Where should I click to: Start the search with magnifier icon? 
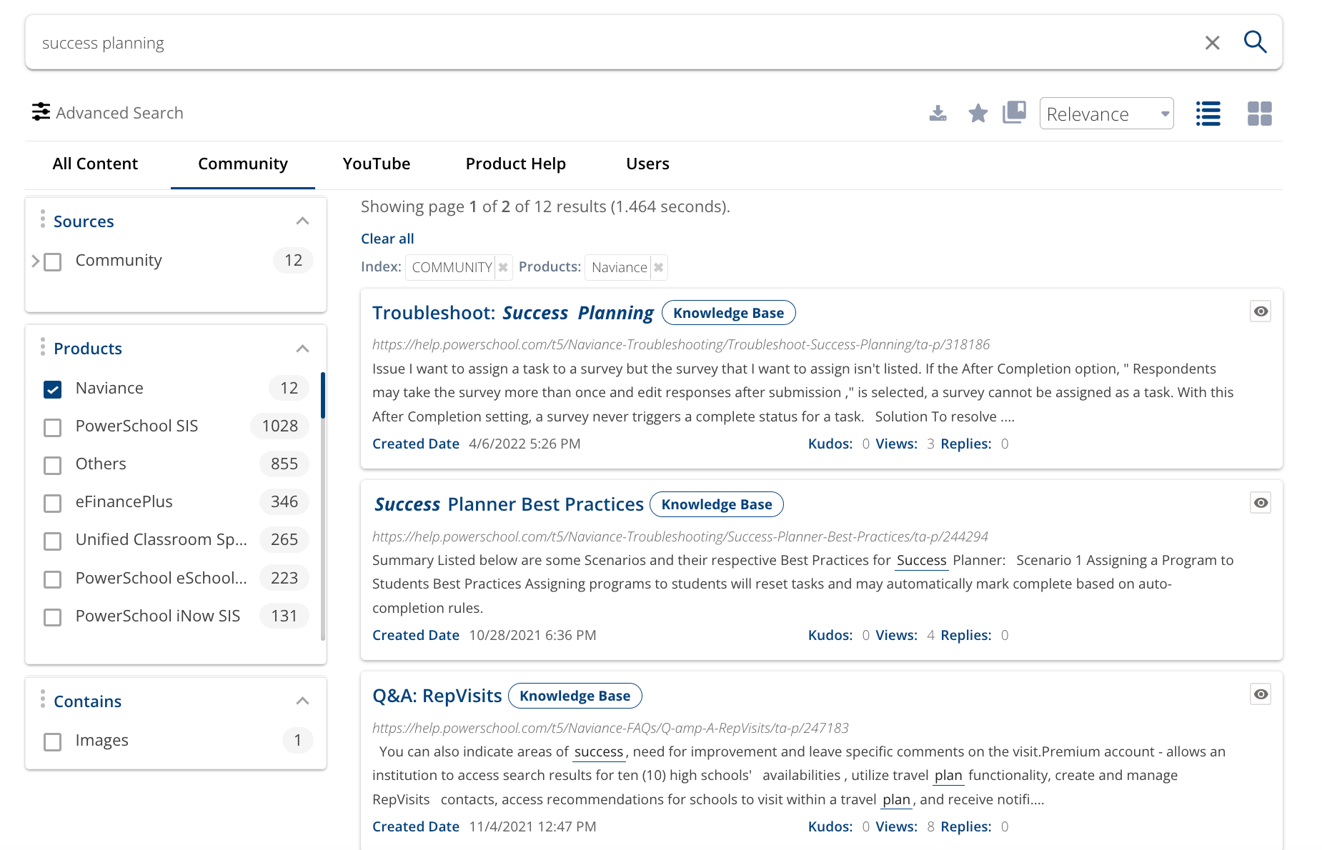[1256, 42]
